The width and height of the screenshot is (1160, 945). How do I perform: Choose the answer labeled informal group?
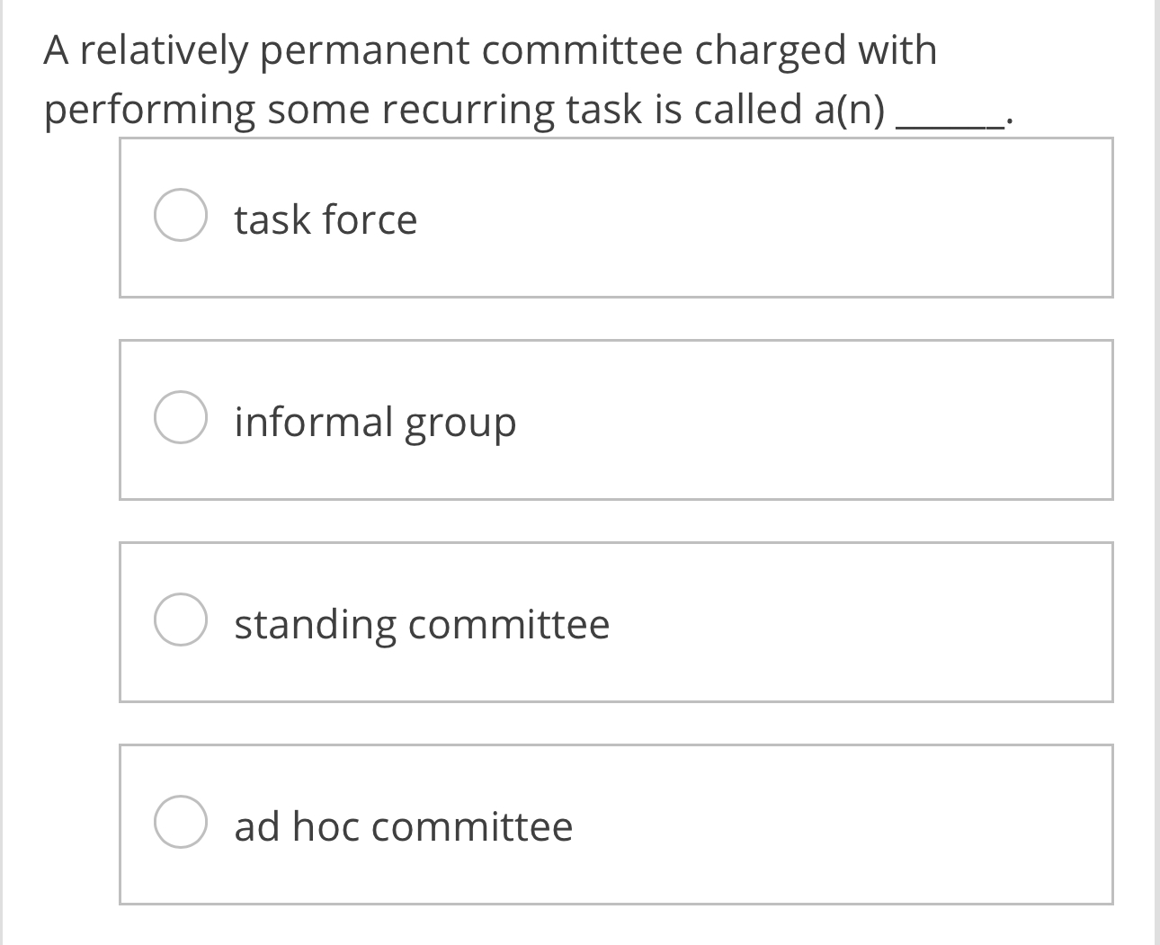375,419
